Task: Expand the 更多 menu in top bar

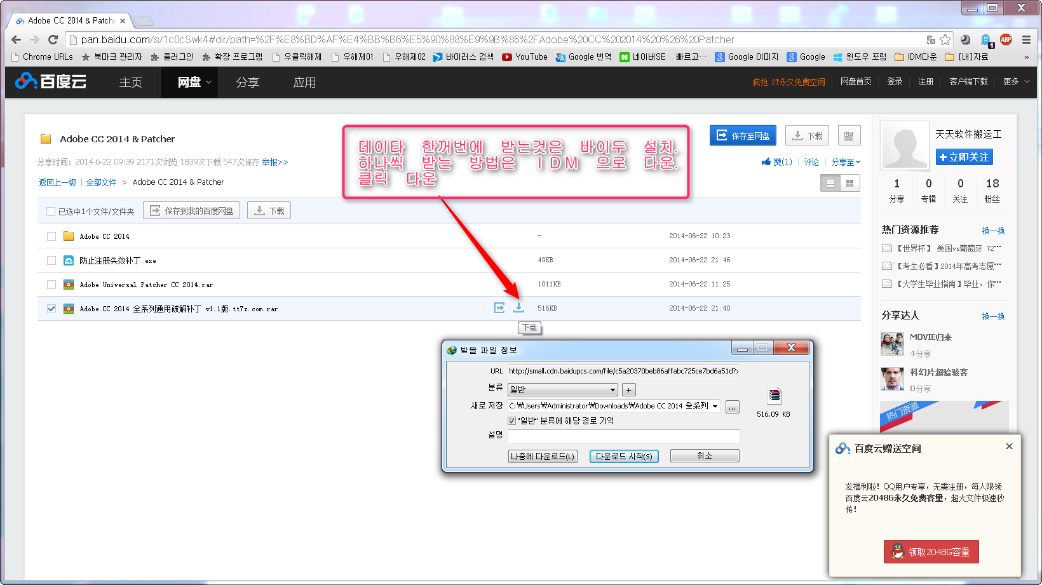Action: tap(1017, 81)
